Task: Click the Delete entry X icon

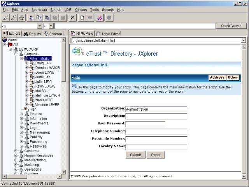Action: click(x=72, y=18)
